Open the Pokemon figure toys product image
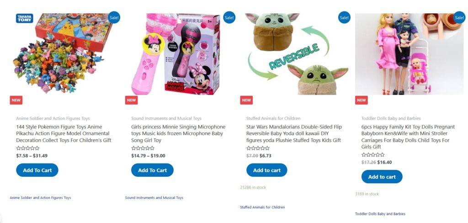Screen dimensions: 468x223 coord(63,54)
